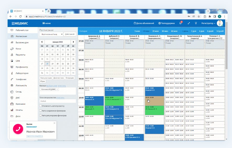Click очистить link next to Теги специалистов
Image resolution: width=232 pixels, height=148 pixels.
pos(60,98)
